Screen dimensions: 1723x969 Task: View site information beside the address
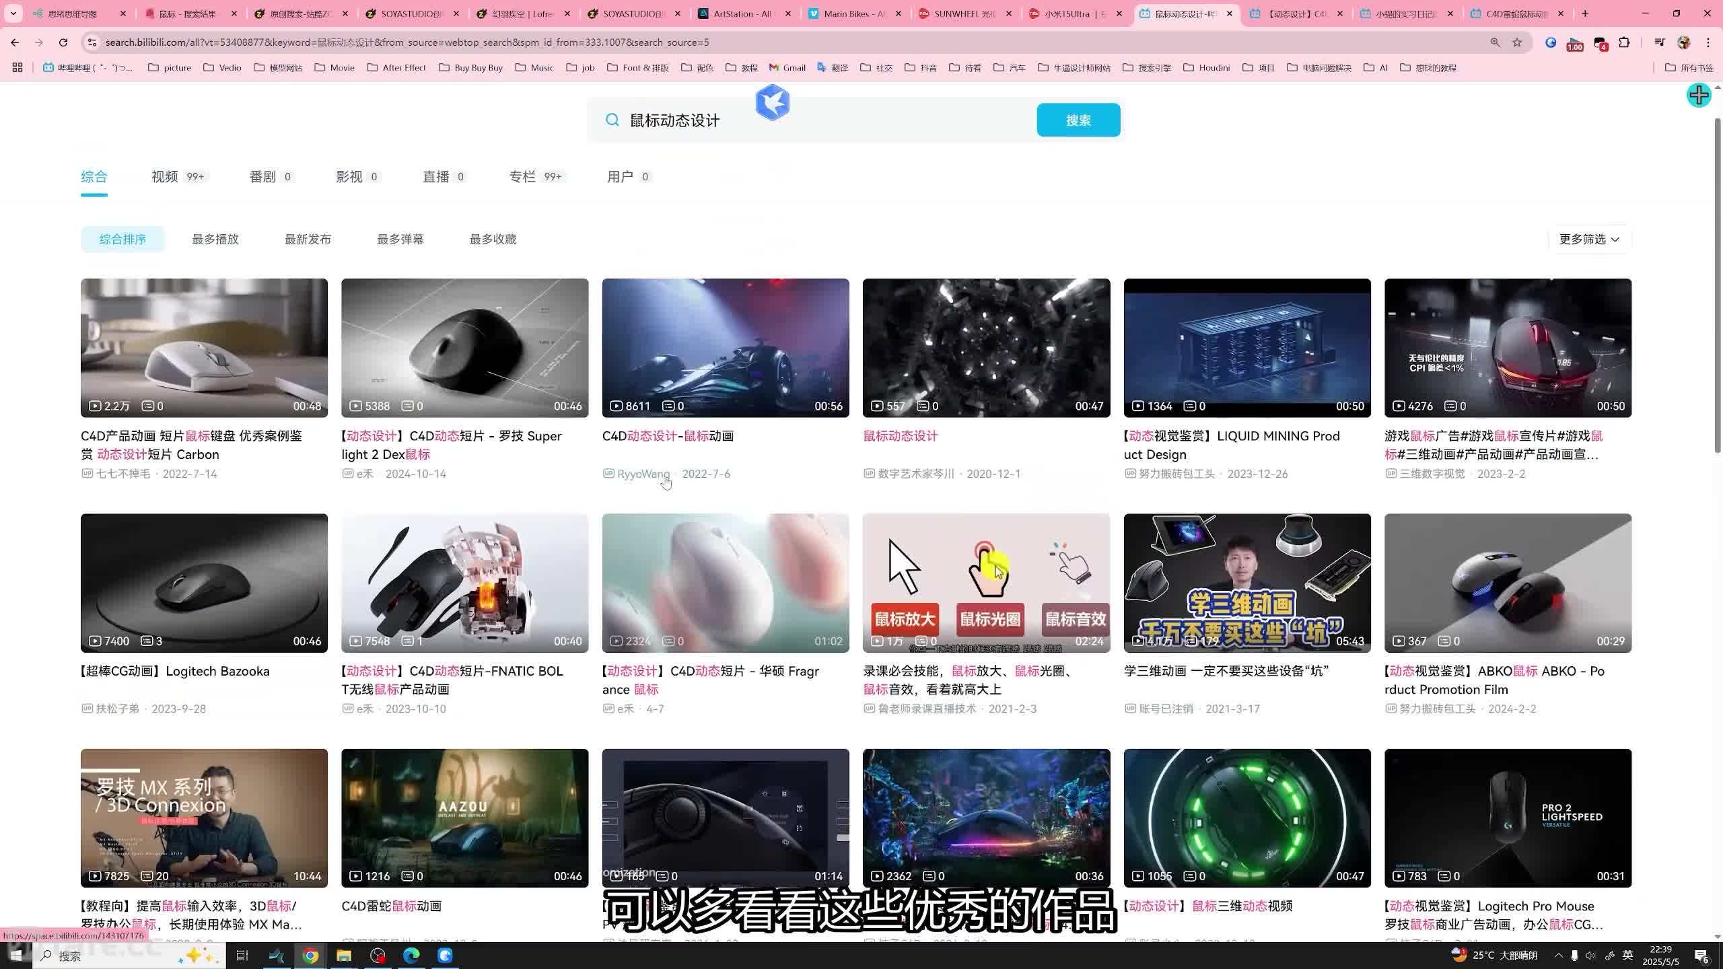(x=92, y=42)
